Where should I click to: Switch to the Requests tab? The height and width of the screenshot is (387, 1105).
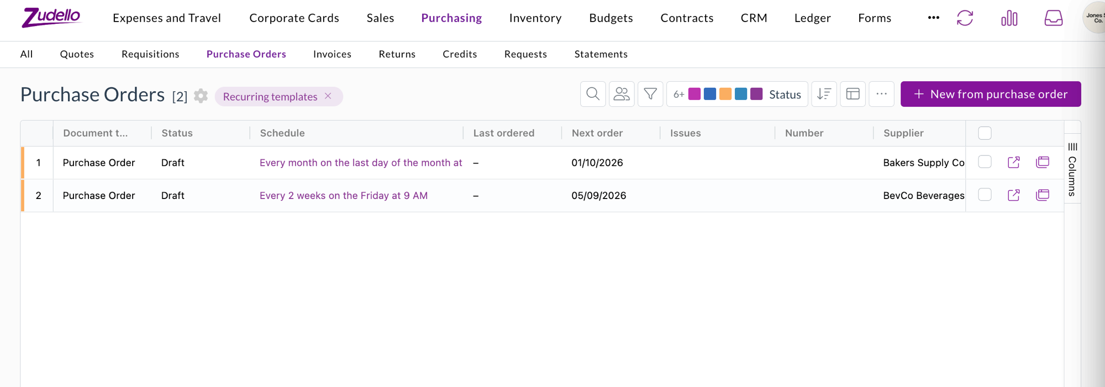click(x=525, y=54)
